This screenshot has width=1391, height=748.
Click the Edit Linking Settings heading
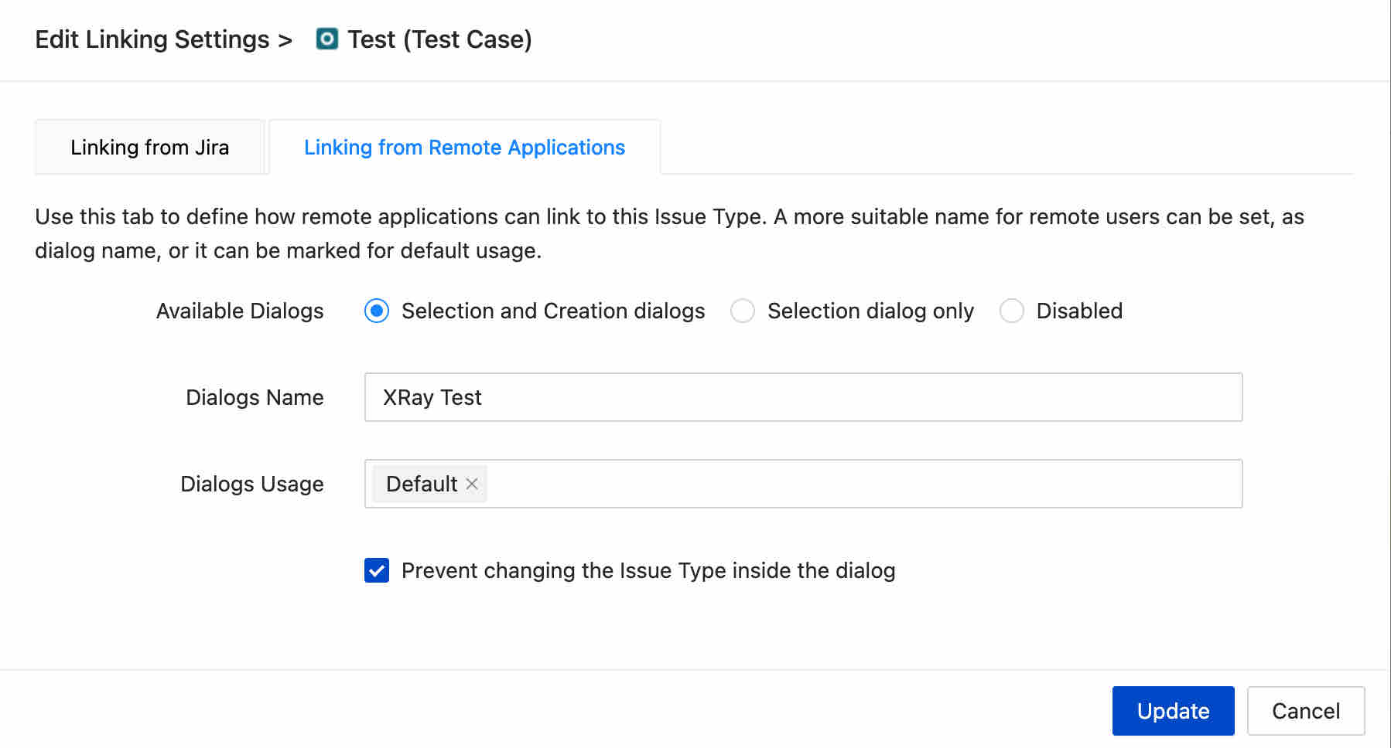152,39
